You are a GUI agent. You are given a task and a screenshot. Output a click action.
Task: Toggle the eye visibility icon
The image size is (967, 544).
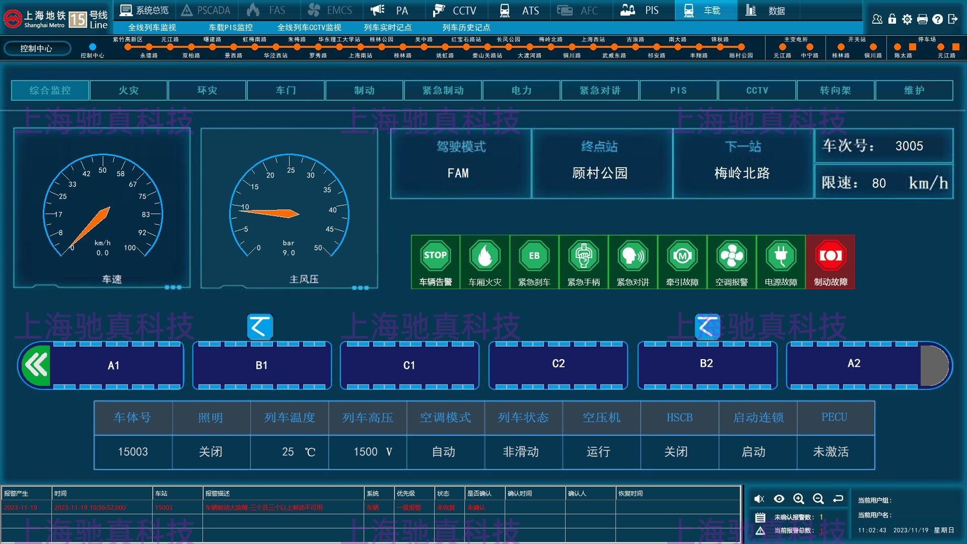779,499
